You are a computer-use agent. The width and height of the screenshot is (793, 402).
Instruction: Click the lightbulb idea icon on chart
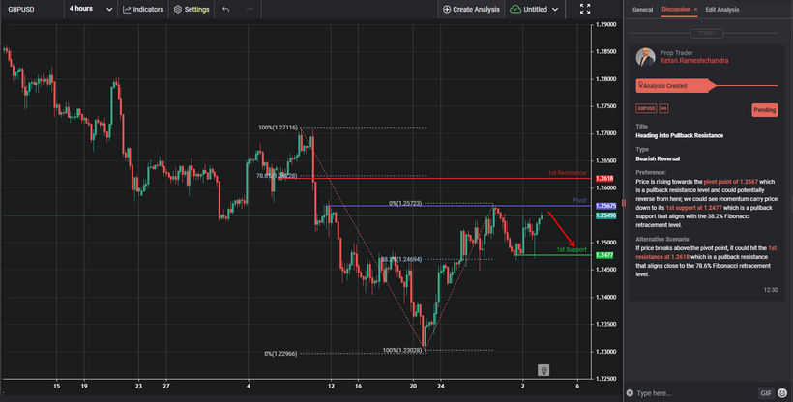coord(543,370)
